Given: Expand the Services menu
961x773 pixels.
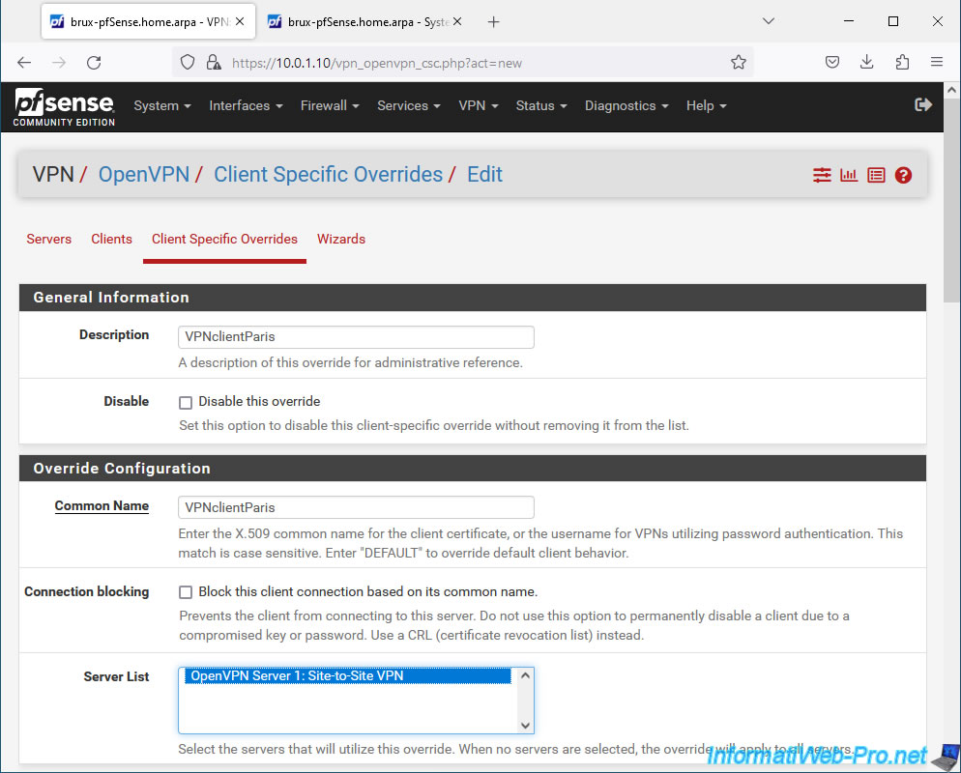Looking at the screenshot, I should (409, 106).
